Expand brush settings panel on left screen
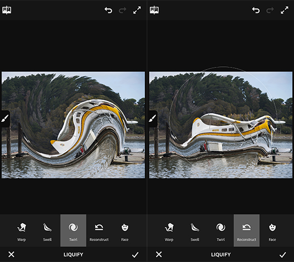294x262 pixels. point(5,119)
